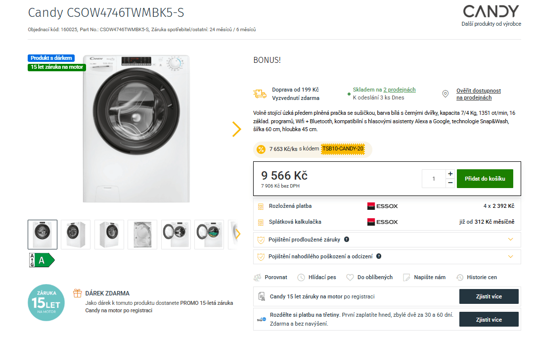Expand Pojištění prodloužené záruky section
The height and width of the screenshot is (339, 535).
pos(511,240)
